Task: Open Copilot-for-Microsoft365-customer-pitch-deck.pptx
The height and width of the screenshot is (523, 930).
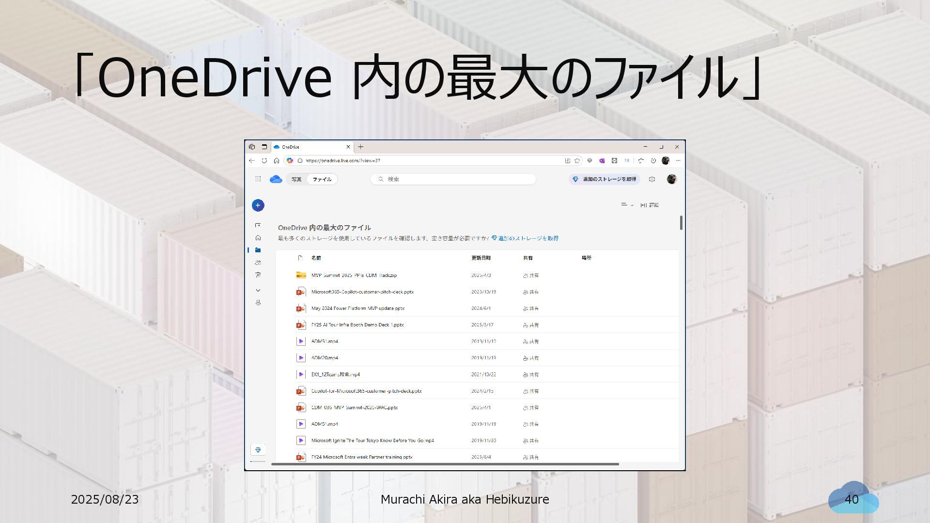Action: 366,391
